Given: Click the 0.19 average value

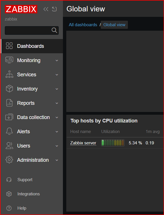Looking at the screenshot, I should pyautogui.click(x=150, y=143).
